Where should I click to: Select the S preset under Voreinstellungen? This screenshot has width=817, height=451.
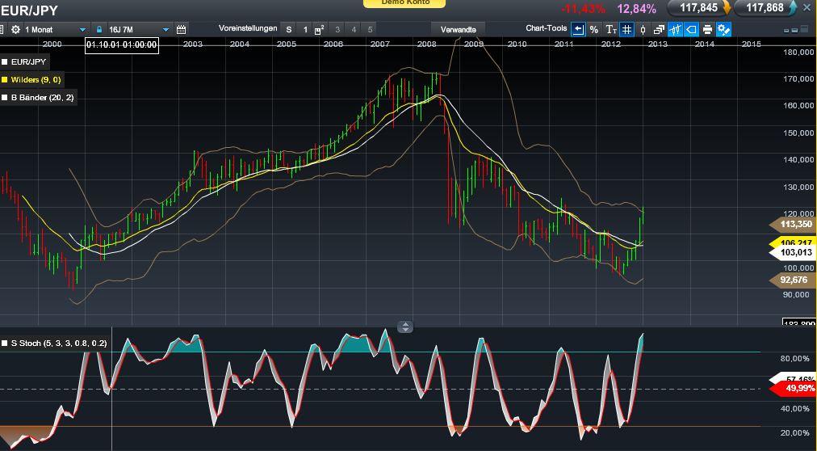[x=289, y=29]
